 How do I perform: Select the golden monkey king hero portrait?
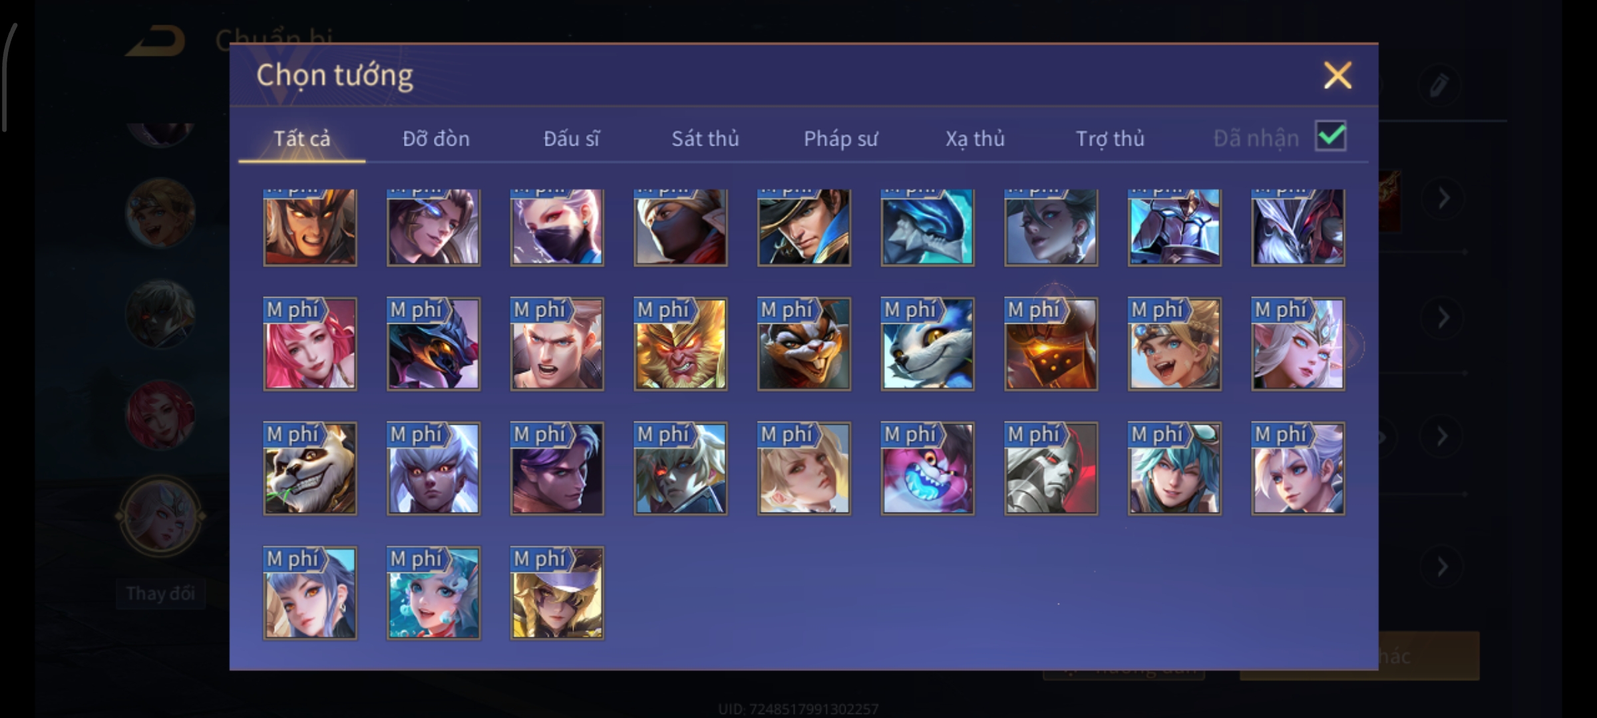(680, 344)
